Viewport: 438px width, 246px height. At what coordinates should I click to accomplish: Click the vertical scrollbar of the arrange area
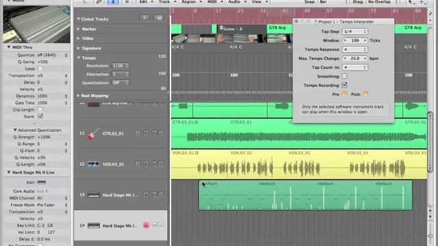(430, 142)
